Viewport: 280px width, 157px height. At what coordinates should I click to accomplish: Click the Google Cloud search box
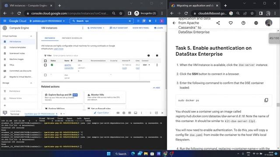pos(101,21)
